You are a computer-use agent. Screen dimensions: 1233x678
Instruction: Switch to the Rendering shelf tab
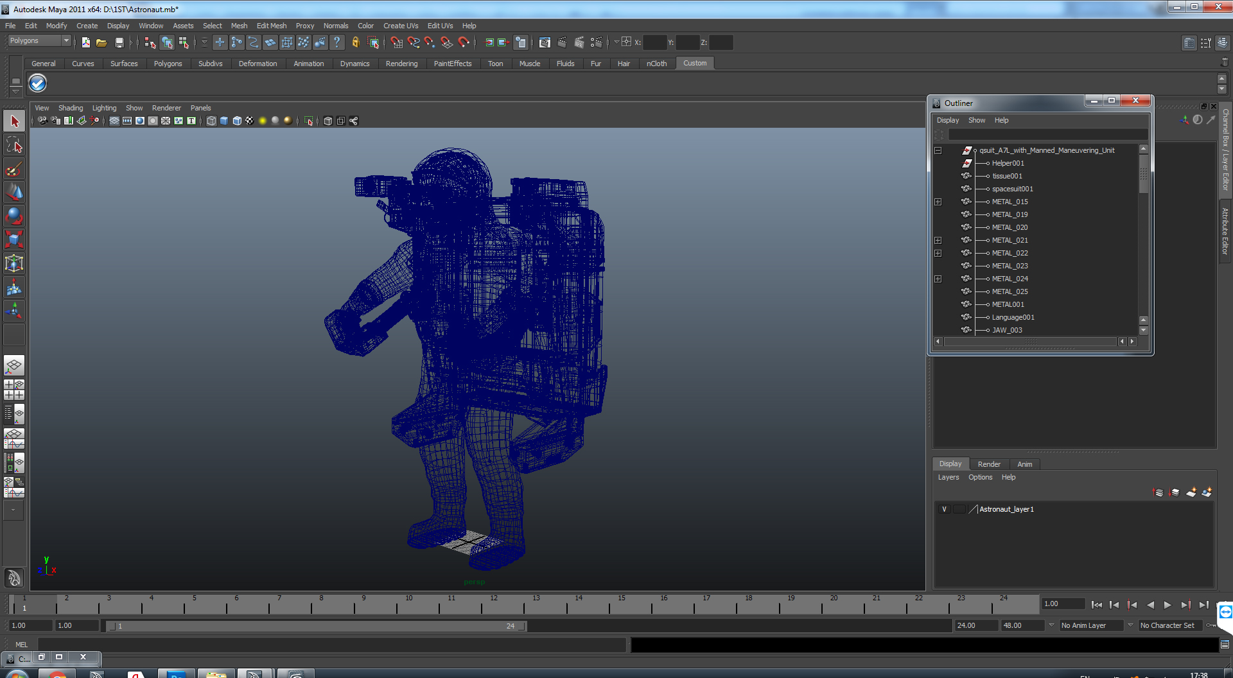pos(401,64)
